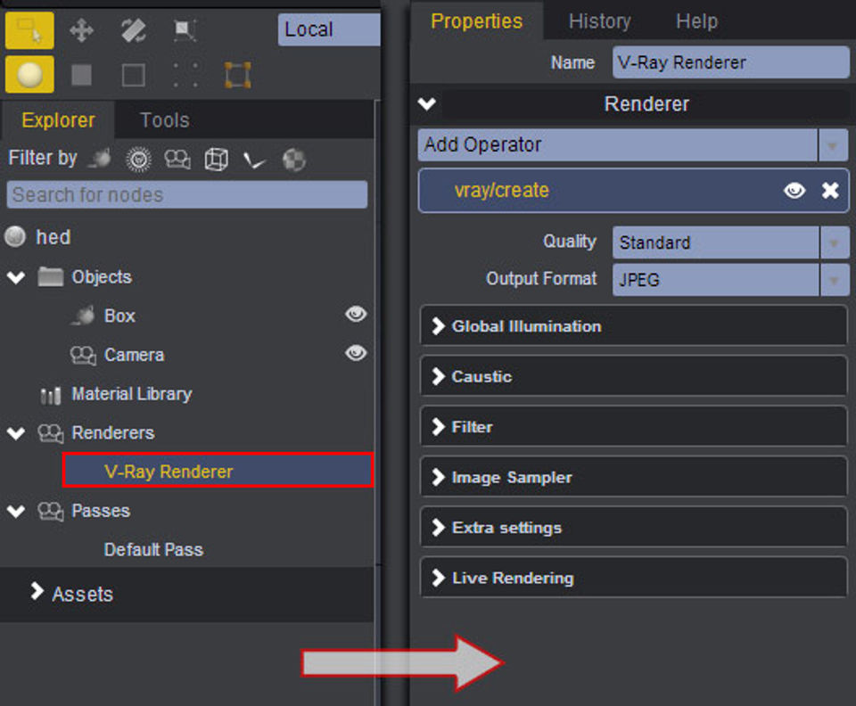The image size is (856, 706).
Task: Filter explorer by wireframe cube icon
Action: click(x=216, y=160)
